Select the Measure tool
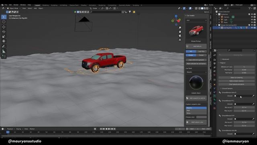The width and height of the screenshot is (257, 145). [4, 52]
